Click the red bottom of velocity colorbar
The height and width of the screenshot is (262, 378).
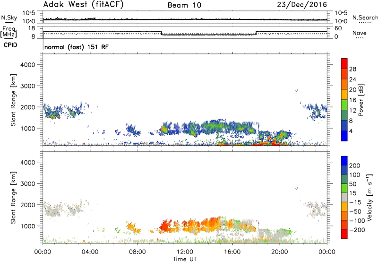click(x=344, y=234)
